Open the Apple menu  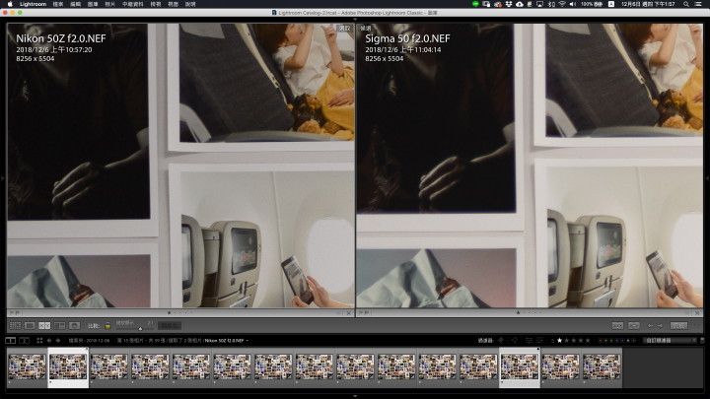pyautogui.click(x=10, y=4)
